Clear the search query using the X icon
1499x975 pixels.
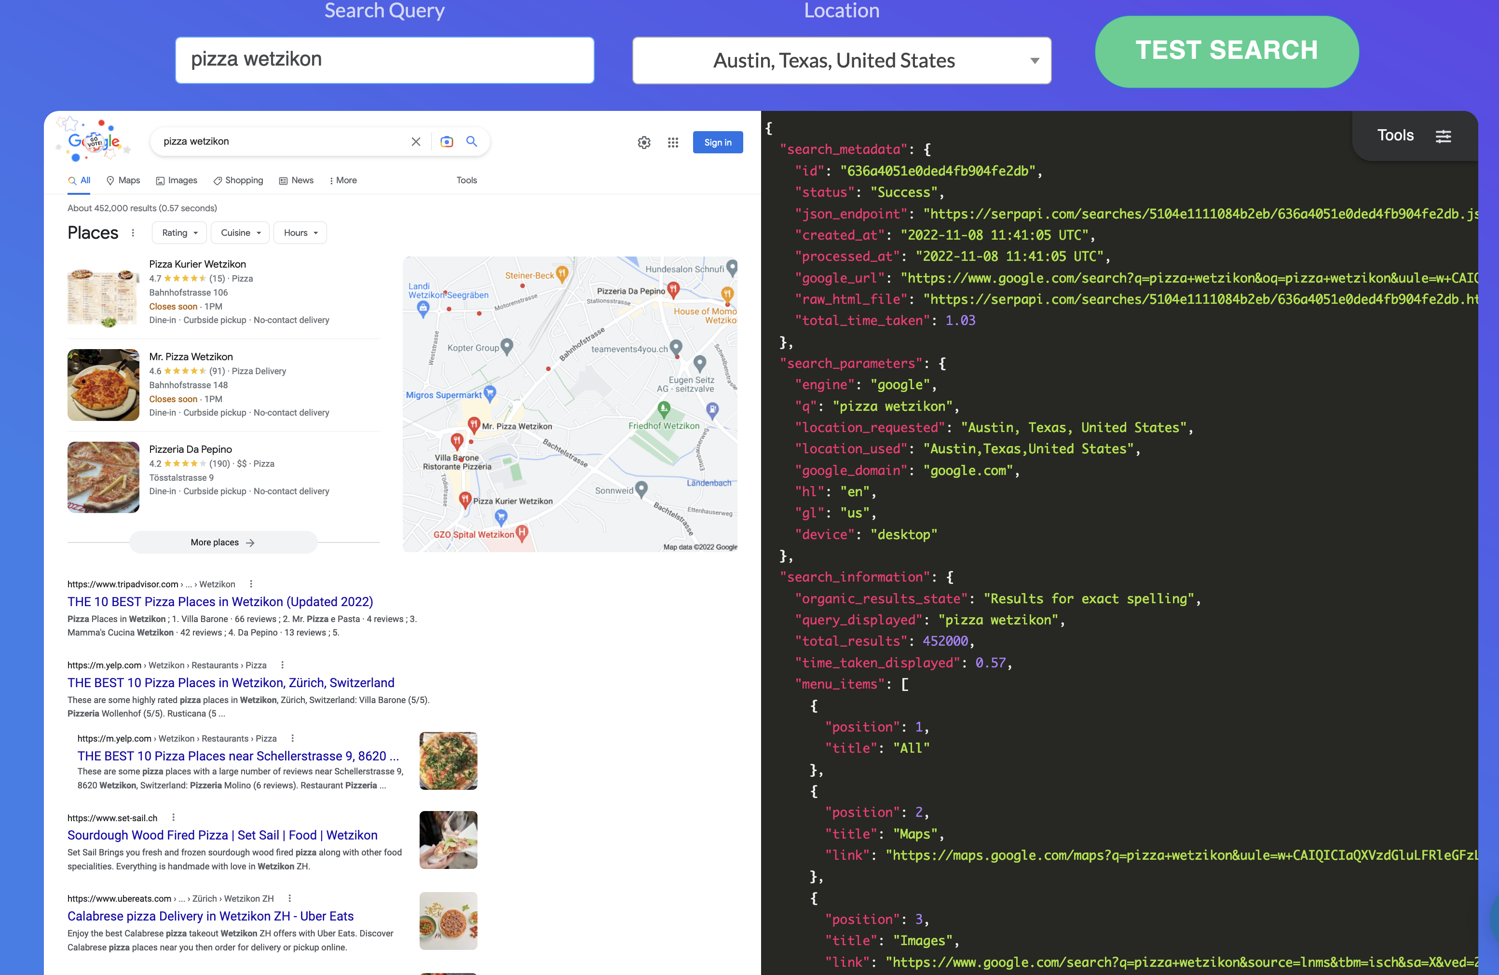[x=416, y=142]
